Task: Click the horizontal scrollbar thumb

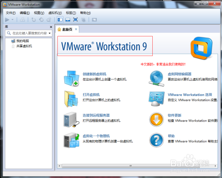Action: coord(131,166)
